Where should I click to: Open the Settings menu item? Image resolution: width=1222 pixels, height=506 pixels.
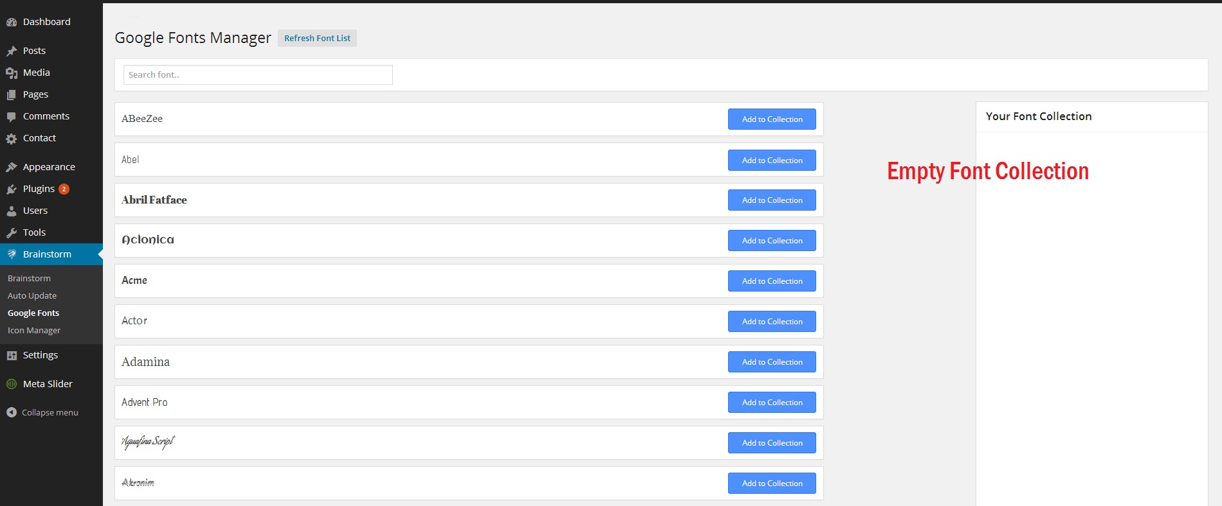coord(40,355)
